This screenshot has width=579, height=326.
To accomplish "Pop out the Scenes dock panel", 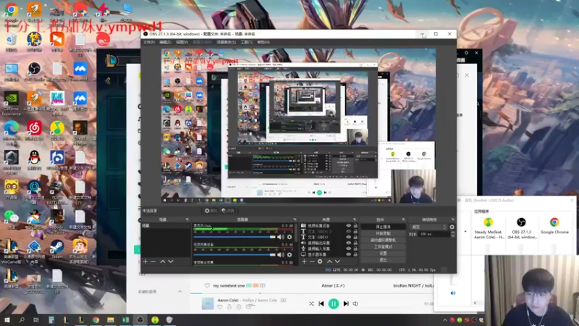I will [x=187, y=220].
